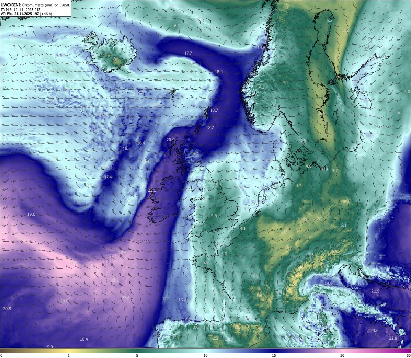Select the 2.6 value over Iceland
The image size is (411, 358).
[116, 59]
